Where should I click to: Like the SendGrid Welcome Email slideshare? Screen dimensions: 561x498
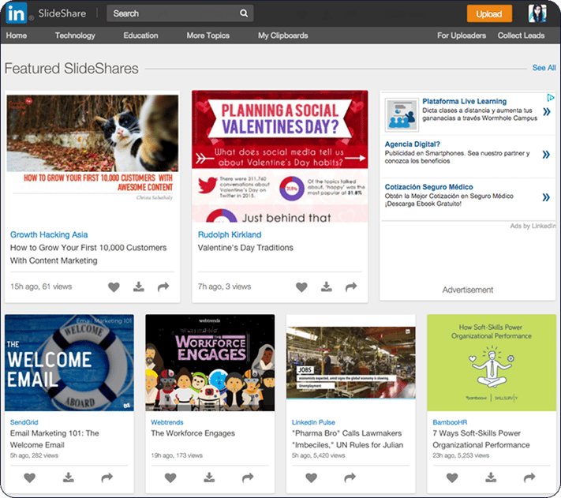tap(30, 477)
